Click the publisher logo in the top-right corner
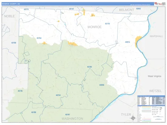 point(160,4)
